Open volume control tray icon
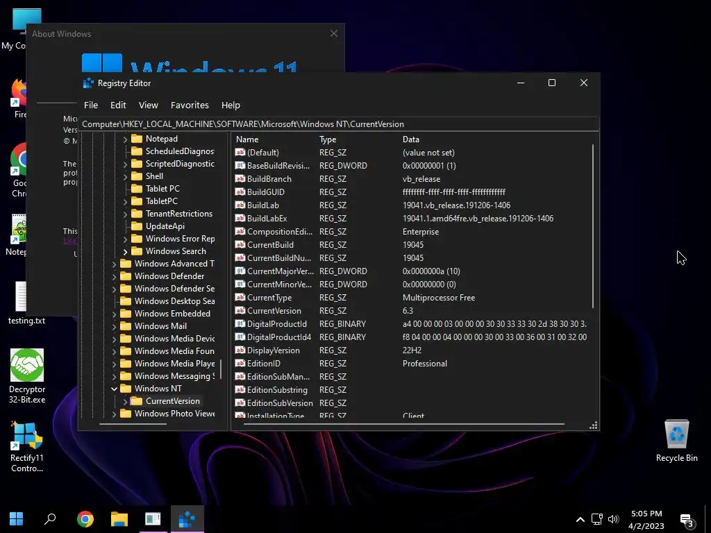Viewport: 711px width, 533px height. (x=613, y=519)
